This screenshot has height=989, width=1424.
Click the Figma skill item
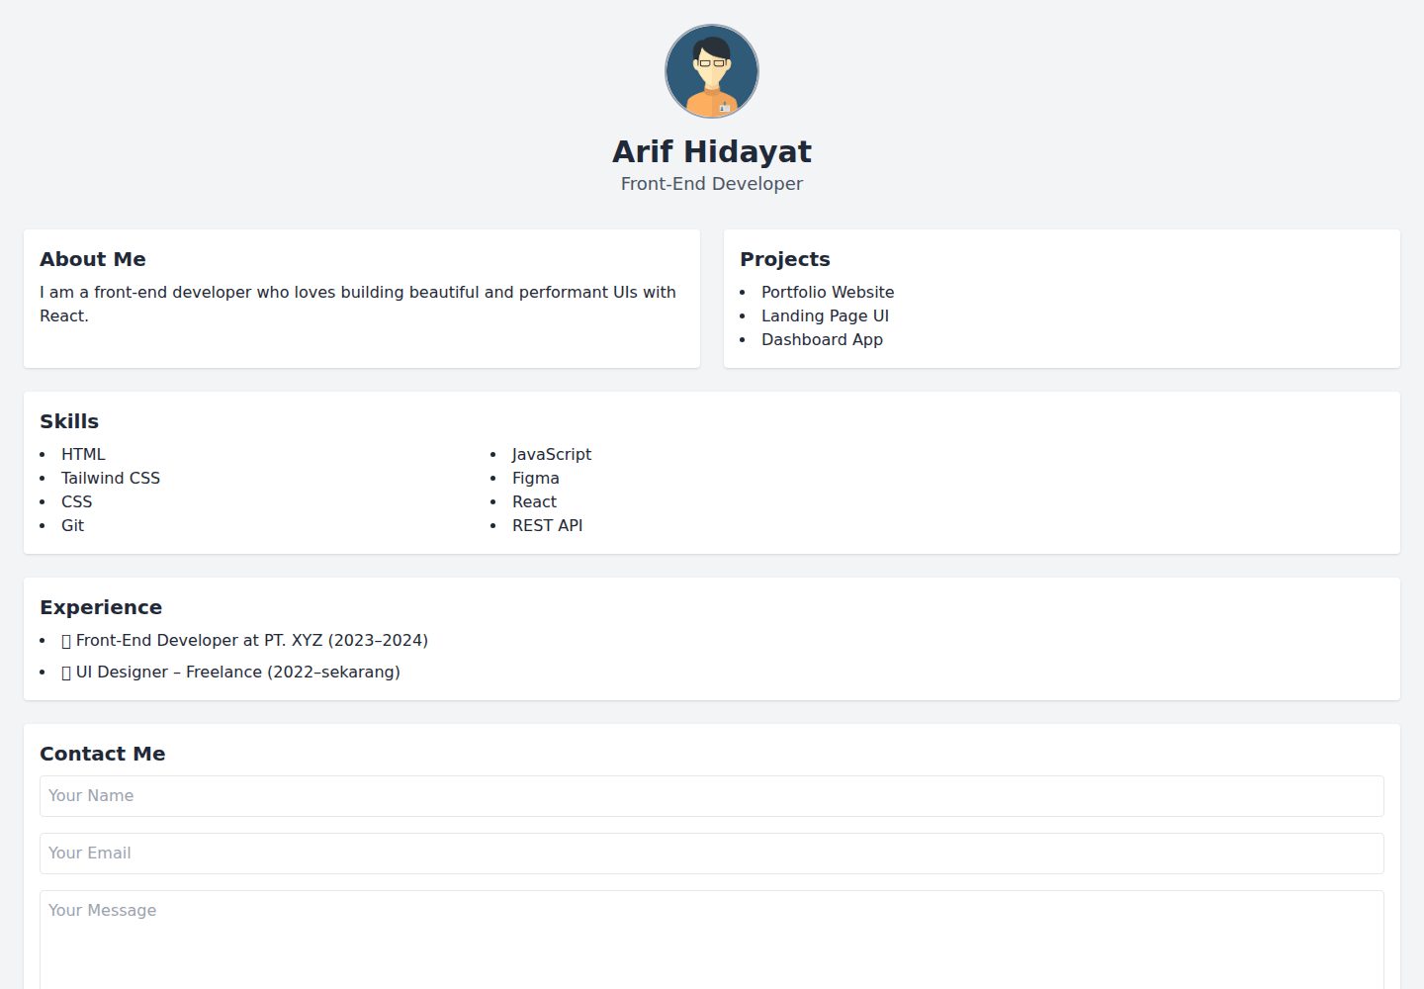click(536, 478)
